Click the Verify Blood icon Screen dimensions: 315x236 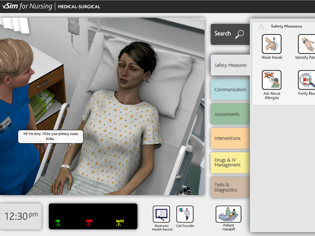(x=307, y=80)
